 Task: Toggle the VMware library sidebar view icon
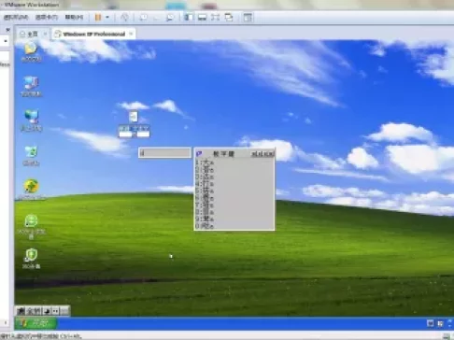tap(189, 17)
